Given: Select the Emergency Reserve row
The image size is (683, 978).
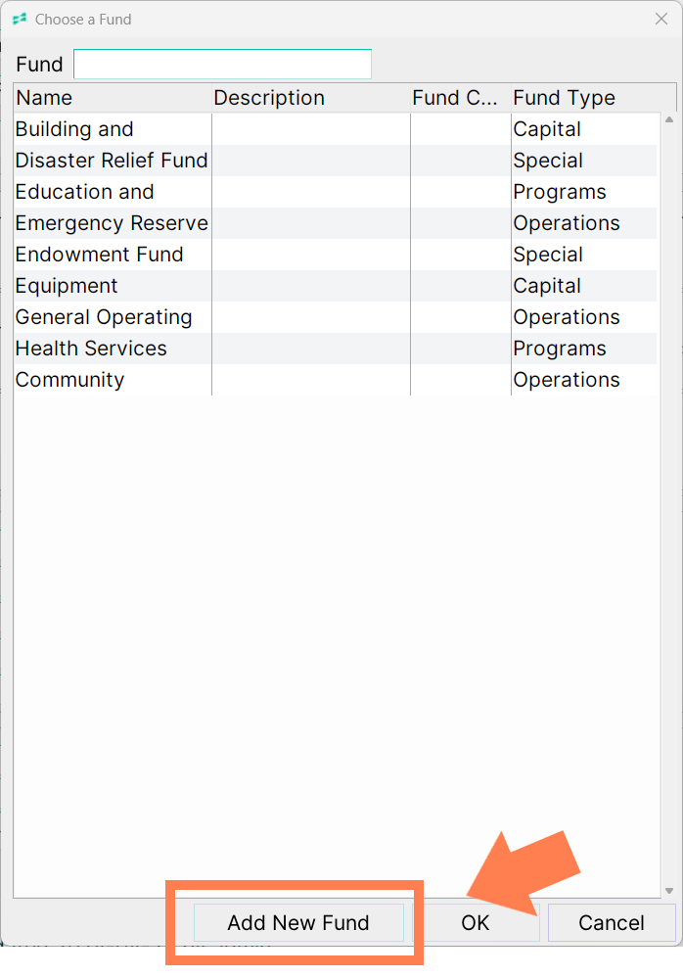Looking at the screenshot, I should pyautogui.click(x=336, y=222).
